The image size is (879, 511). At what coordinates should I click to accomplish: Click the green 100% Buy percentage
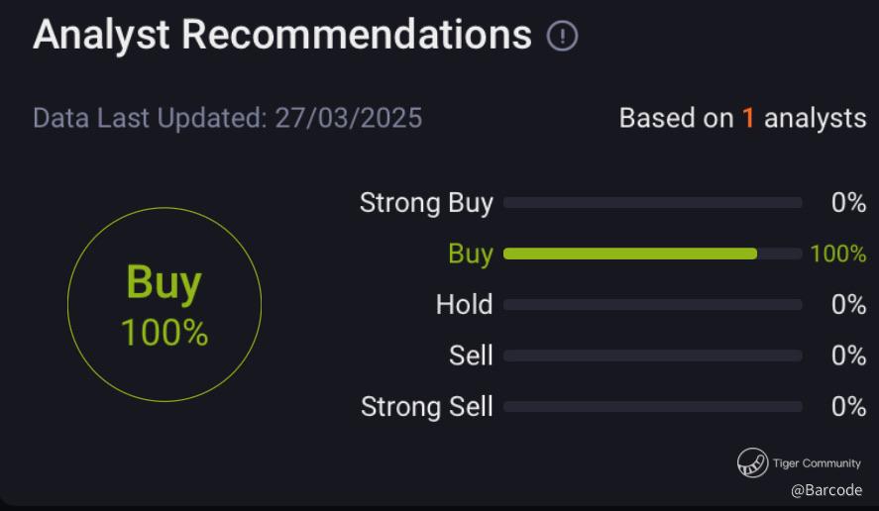pyautogui.click(x=837, y=254)
